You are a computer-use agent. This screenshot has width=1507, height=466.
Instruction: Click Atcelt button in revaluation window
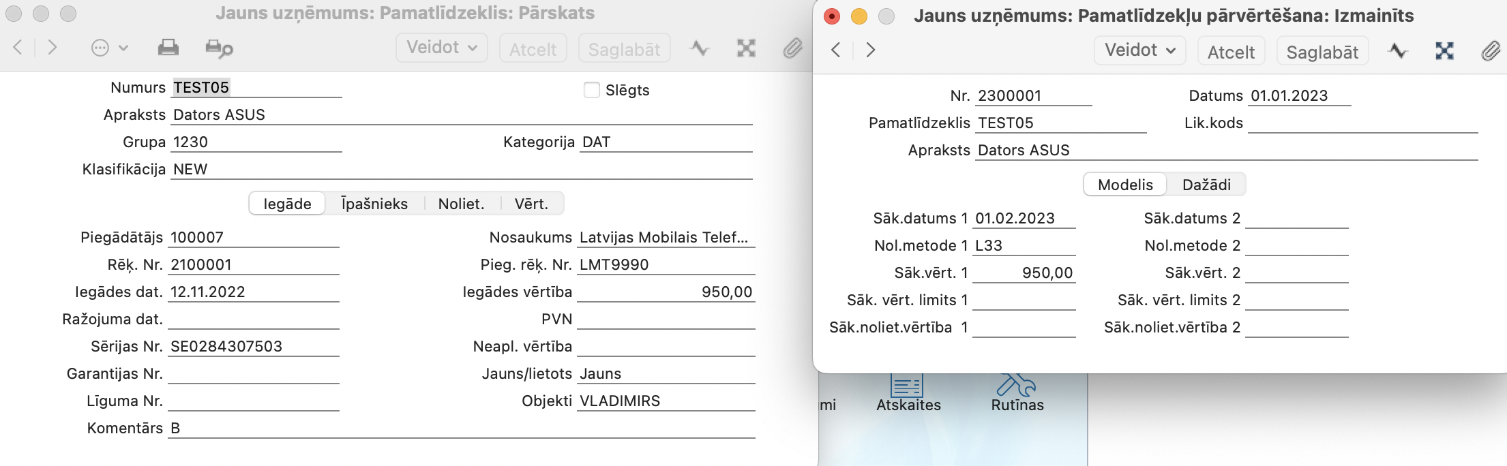tap(1231, 52)
